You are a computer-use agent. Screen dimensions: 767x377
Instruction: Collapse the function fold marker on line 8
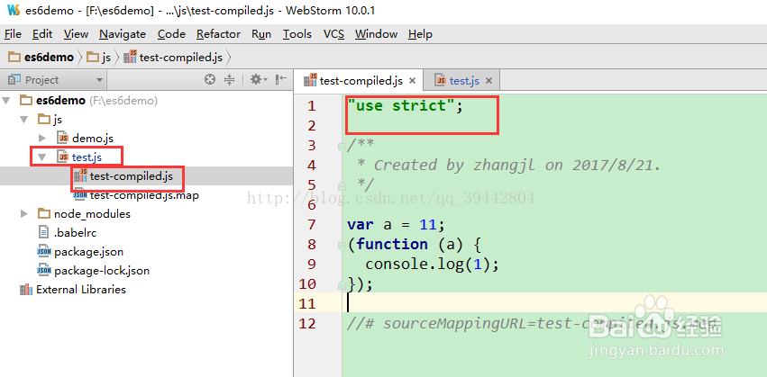point(342,245)
